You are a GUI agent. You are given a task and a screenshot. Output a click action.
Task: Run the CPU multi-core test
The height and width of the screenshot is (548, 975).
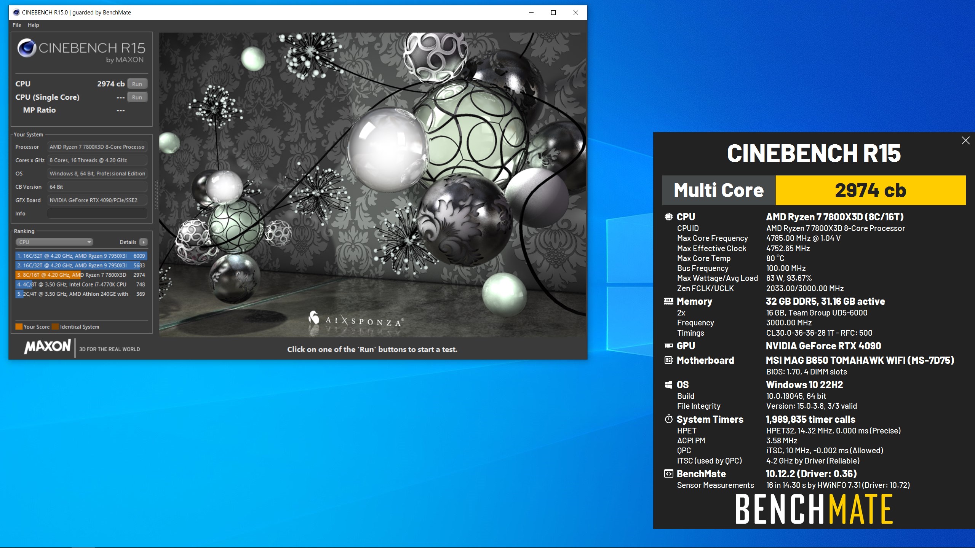coord(137,84)
